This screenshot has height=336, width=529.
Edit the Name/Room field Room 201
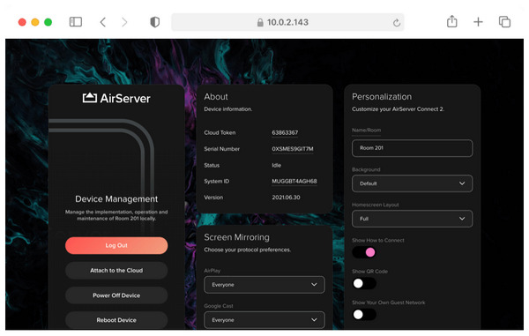pyautogui.click(x=413, y=148)
